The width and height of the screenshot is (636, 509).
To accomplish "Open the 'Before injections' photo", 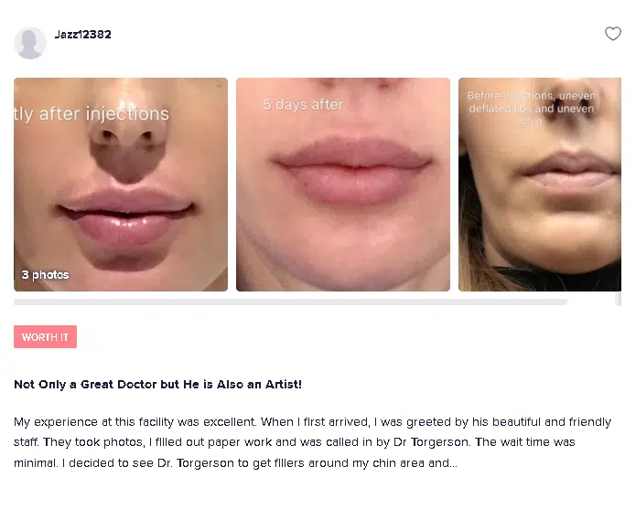I will click(x=540, y=185).
